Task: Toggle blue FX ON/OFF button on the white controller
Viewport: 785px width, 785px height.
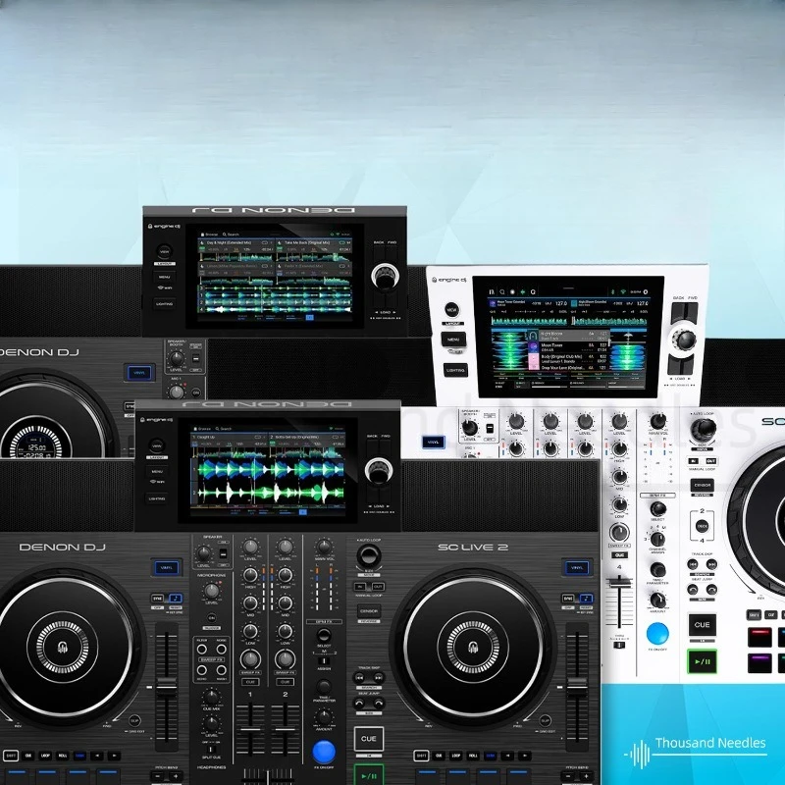Action: click(x=657, y=634)
